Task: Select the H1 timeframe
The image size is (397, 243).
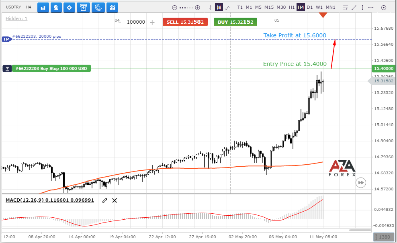Action: 292,7
